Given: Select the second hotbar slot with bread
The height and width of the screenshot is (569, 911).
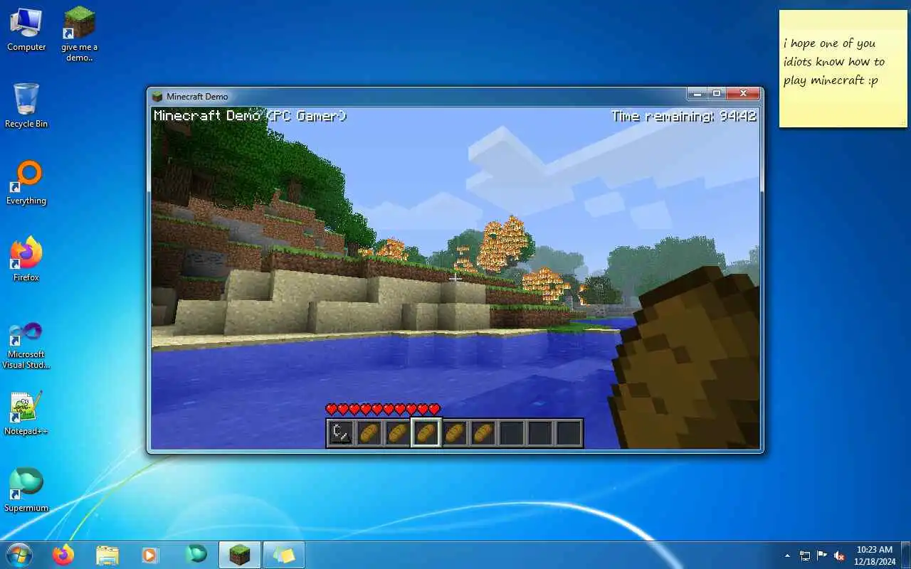Looking at the screenshot, I should [x=369, y=432].
